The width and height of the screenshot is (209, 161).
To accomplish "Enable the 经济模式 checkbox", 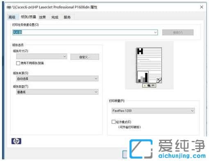I will click(114, 122).
